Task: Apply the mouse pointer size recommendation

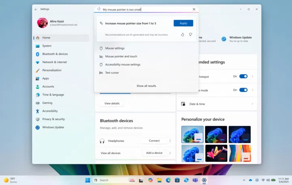Action: tap(183, 24)
